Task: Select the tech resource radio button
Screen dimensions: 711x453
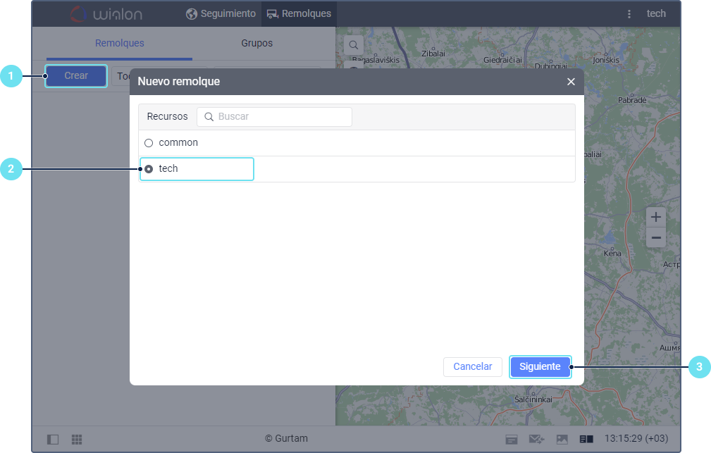Action: tap(149, 169)
